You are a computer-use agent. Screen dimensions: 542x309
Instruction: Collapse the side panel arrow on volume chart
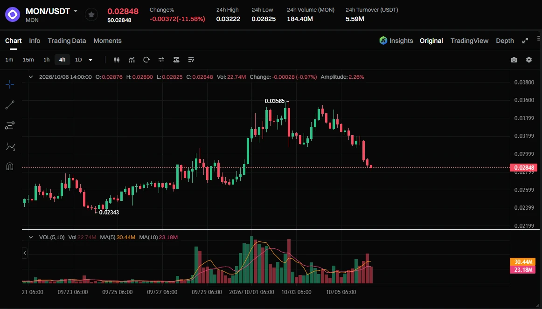click(25, 253)
